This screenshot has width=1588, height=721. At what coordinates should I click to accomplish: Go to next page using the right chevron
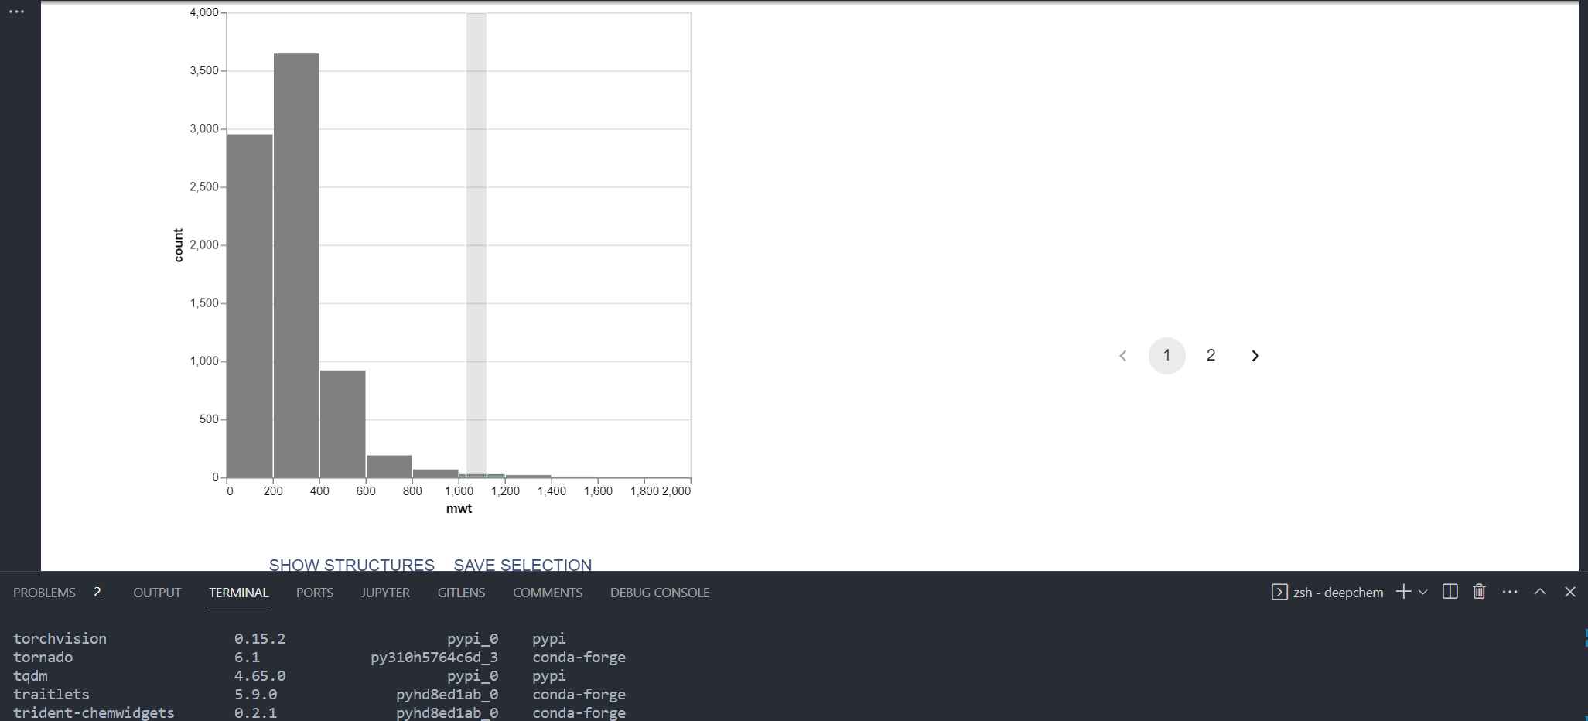[x=1255, y=356]
